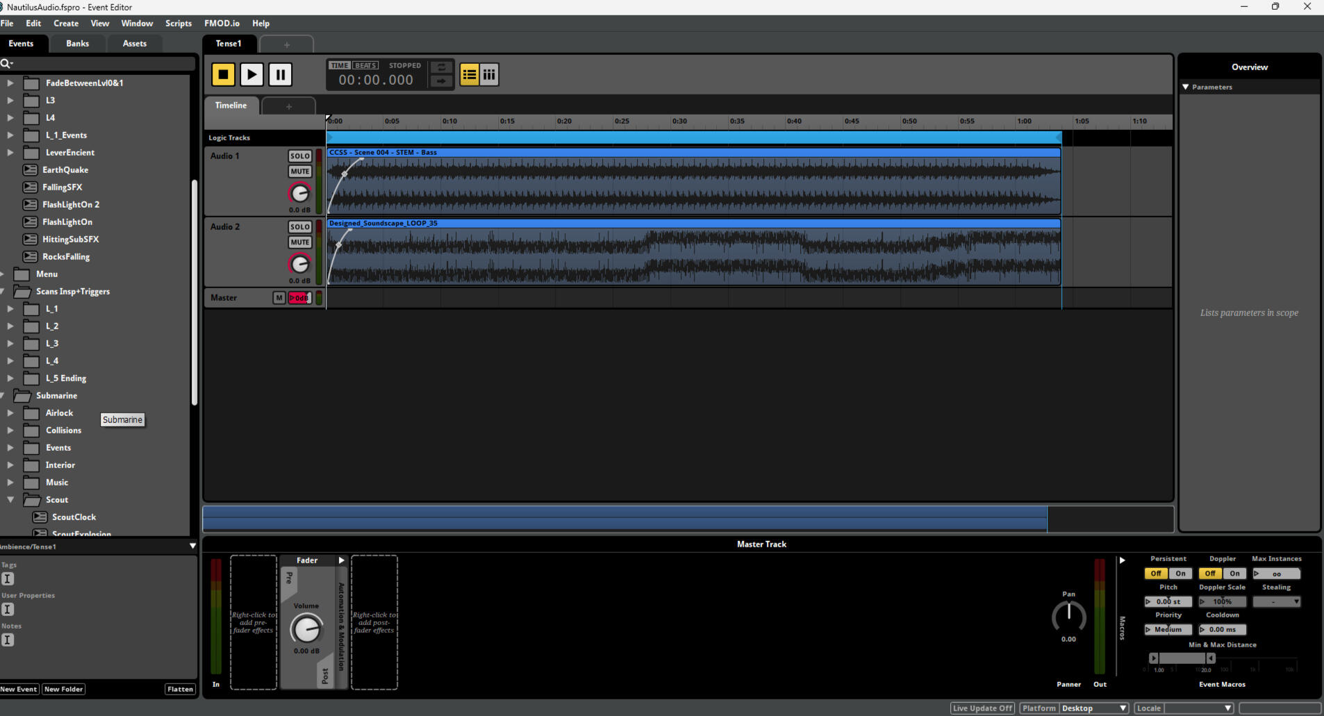Mute the Audio 2 track

(299, 242)
